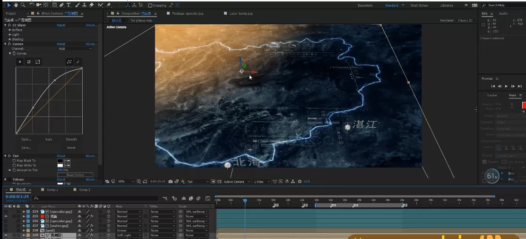Switch to the Comp 1 timeline tab

click(x=52, y=190)
